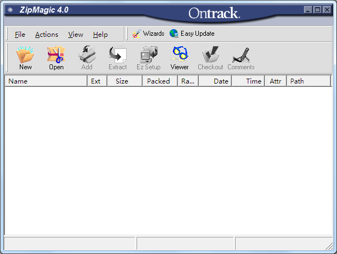This screenshot has width=337, height=254.
Task: Click the Extract toolbar icon
Action: pyautogui.click(x=117, y=57)
